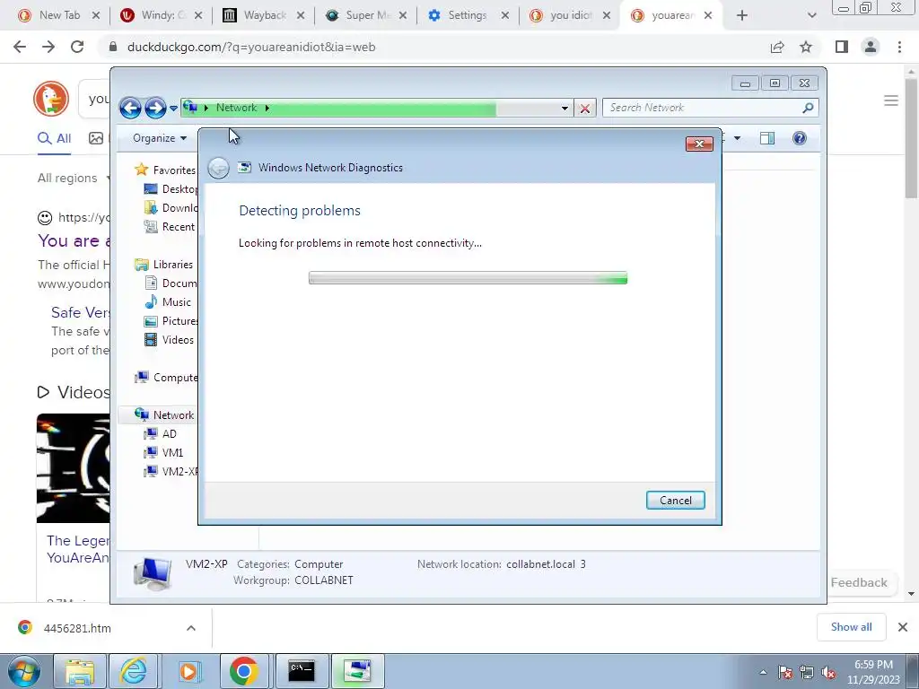Bookmark this page with the star icon
The image size is (919, 689).
tap(806, 47)
